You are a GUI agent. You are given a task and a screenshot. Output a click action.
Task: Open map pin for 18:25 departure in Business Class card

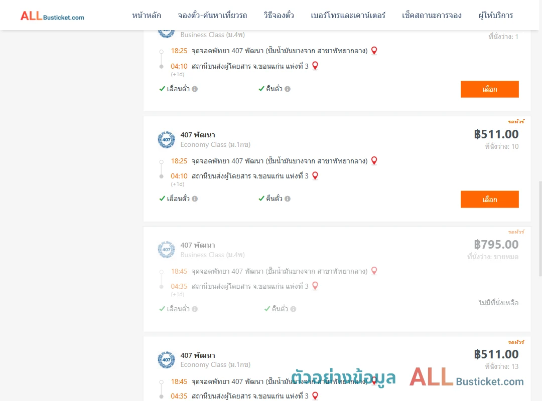coord(374,51)
